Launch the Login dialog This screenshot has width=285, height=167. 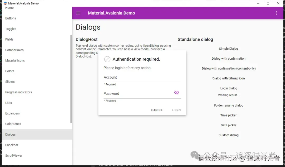229,88
